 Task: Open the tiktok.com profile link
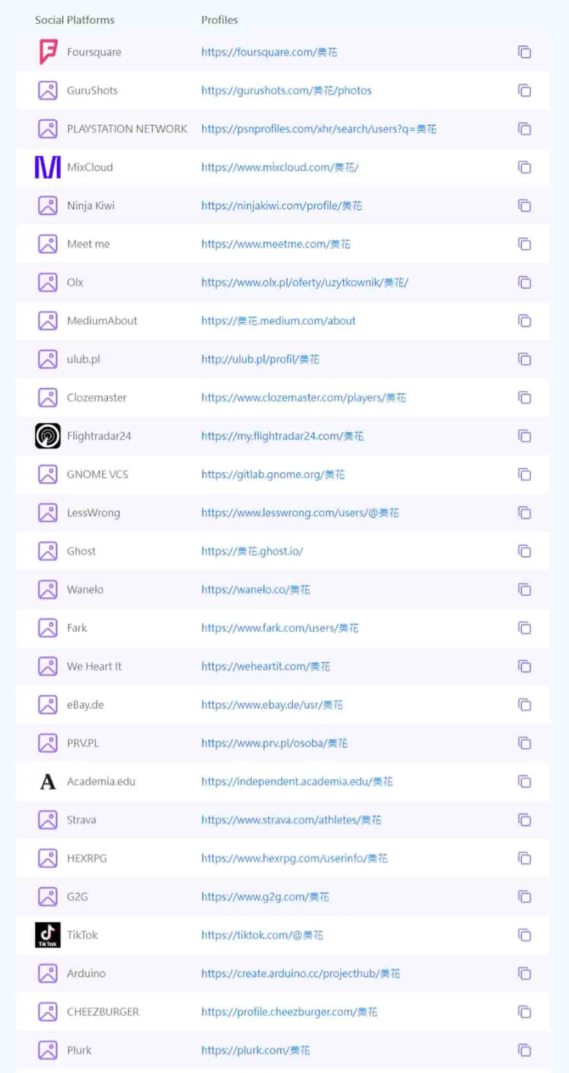coord(262,935)
